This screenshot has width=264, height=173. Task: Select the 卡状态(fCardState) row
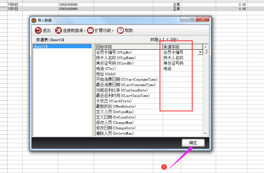(x=129, y=101)
